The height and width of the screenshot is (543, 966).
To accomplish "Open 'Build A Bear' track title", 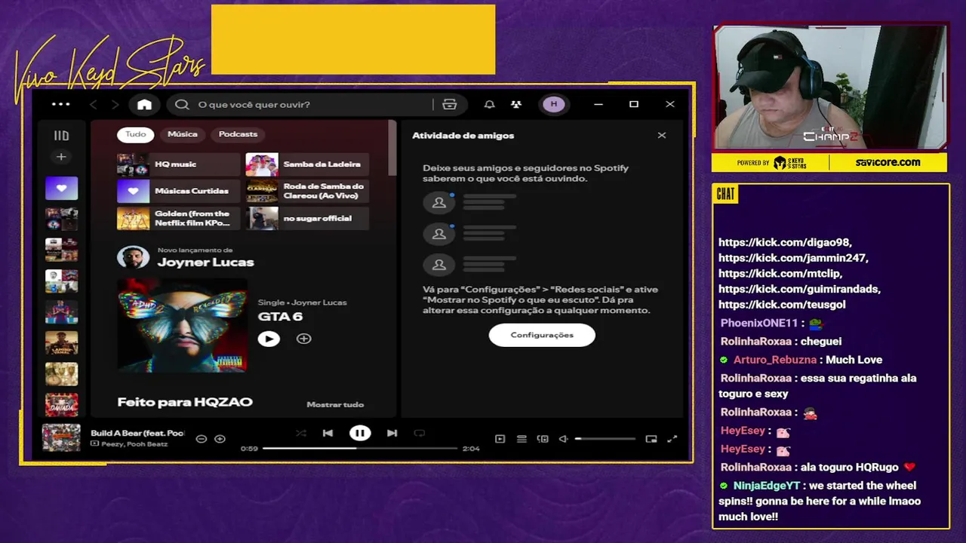I will pos(137,434).
